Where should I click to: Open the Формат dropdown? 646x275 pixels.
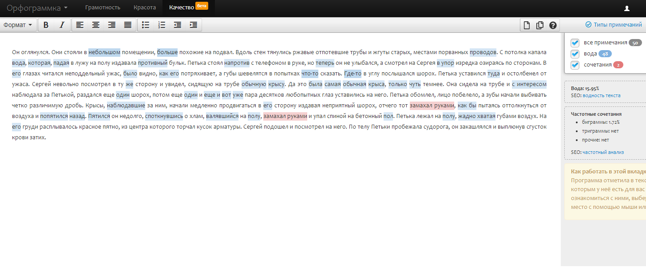point(18,25)
